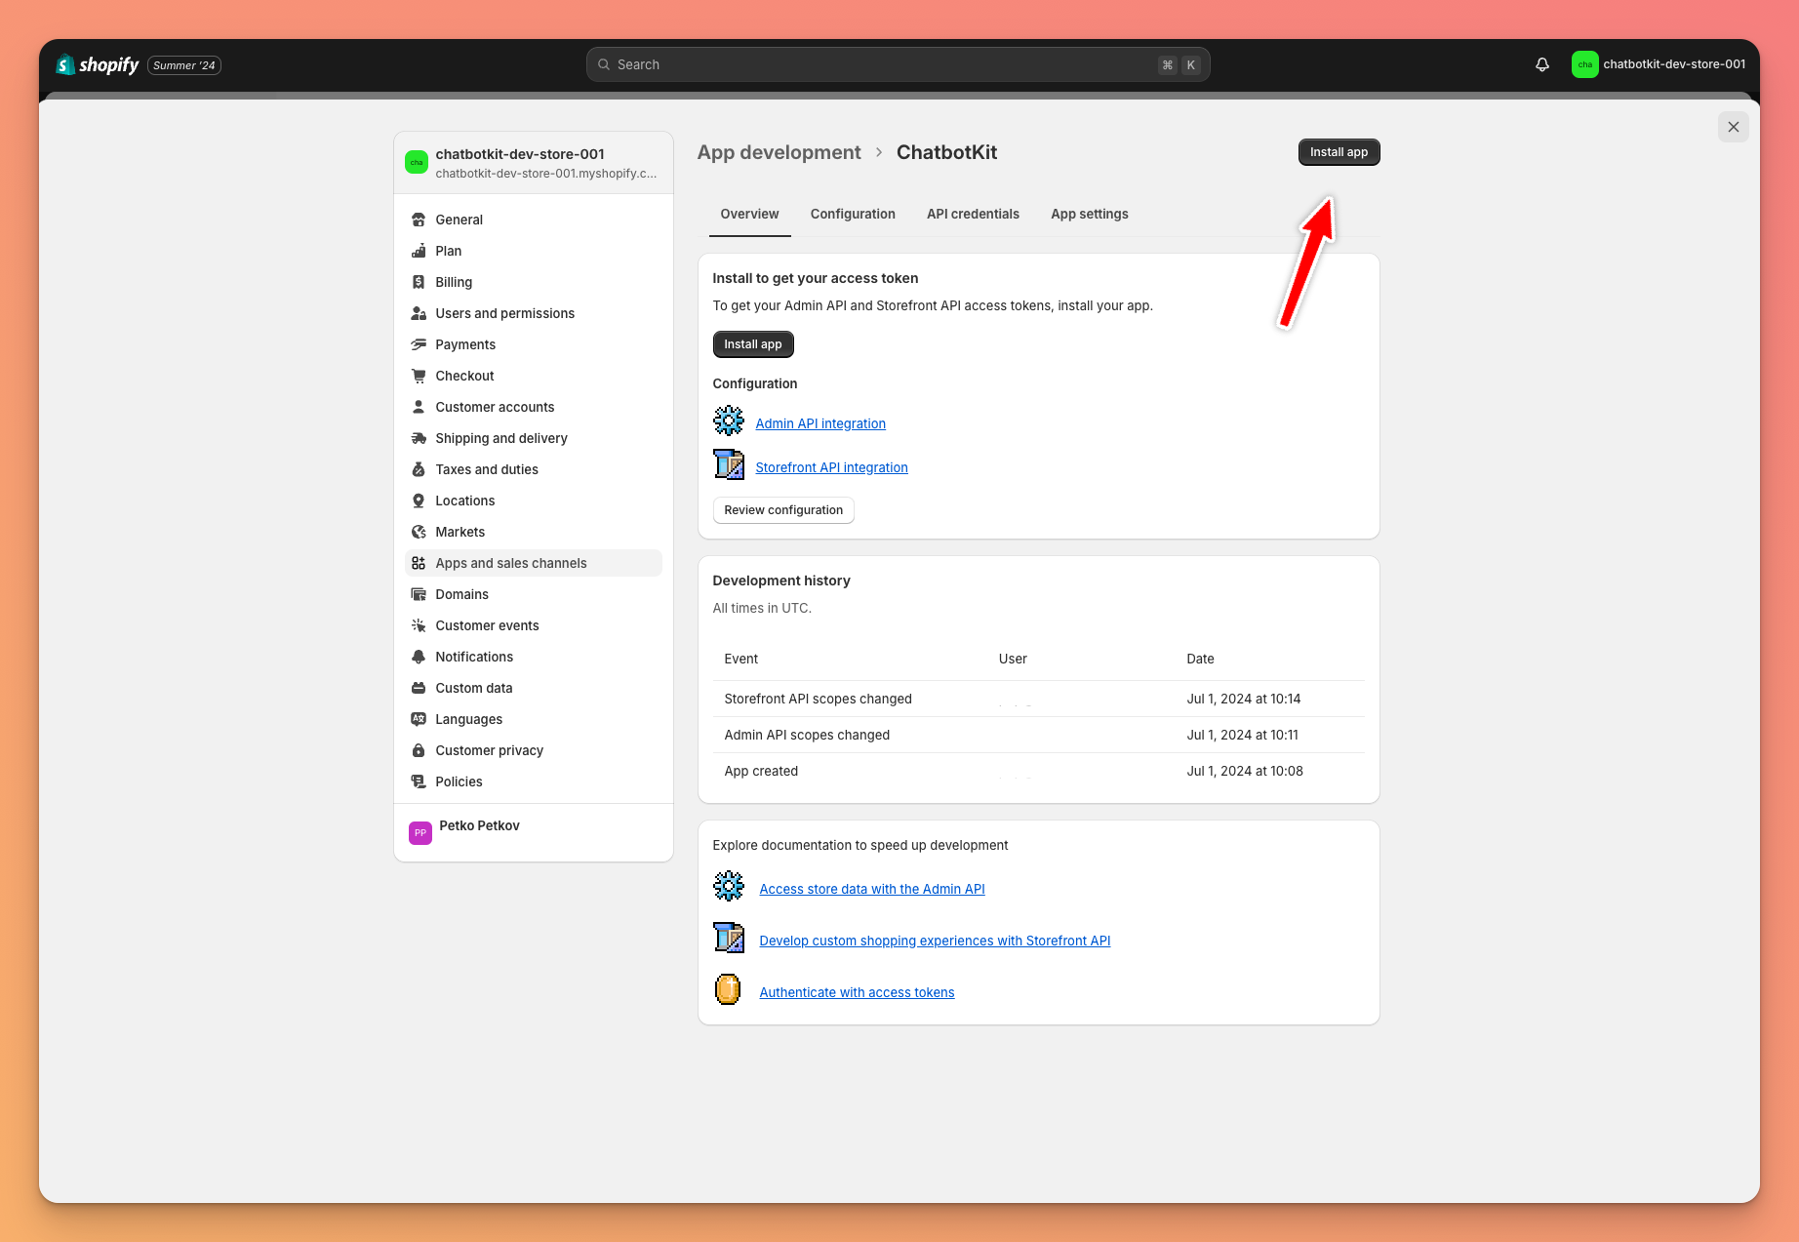Open Shipping and delivery settings

pos(534,438)
